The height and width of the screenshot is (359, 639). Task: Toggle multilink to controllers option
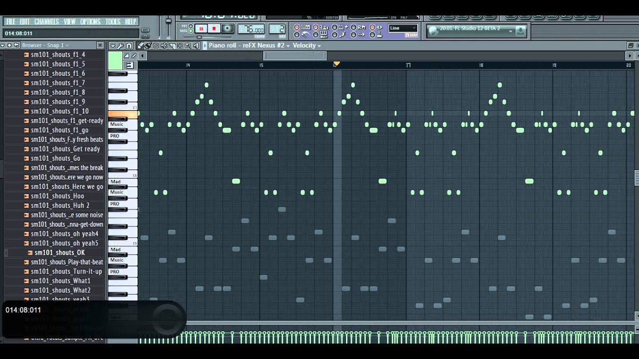coord(372,35)
